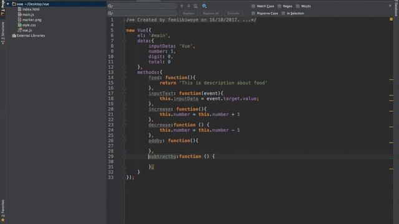Open replace history magnifier dropdown
This screenshot has width=399, height=224.
[110, 13]
